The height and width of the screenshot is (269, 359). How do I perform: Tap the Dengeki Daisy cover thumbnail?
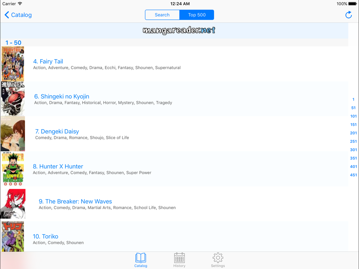point(13,133)
